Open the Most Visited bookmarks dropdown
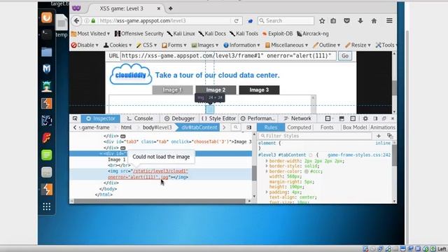Screen dimensions: 448x252 90,34
